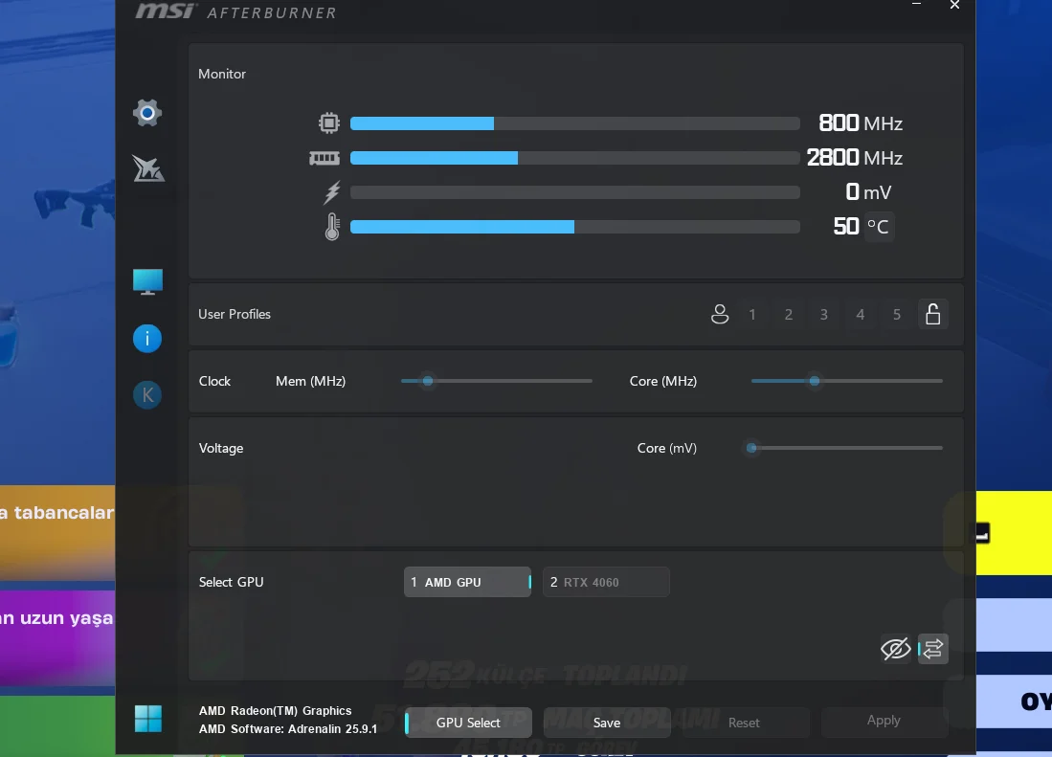Click the User Profiles label
Viewport: 1052px width, 757px height.
pos(235,314)
